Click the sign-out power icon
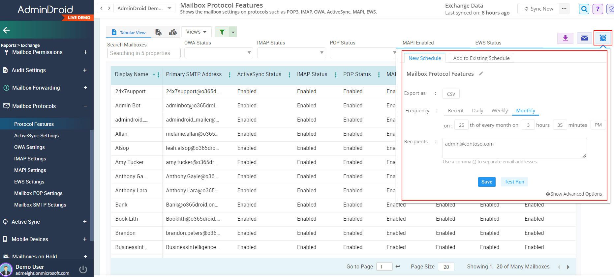614x277 pixels. (83, 270)
